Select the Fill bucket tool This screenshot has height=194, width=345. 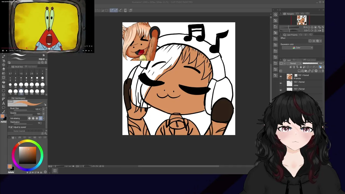click(4, 82)
